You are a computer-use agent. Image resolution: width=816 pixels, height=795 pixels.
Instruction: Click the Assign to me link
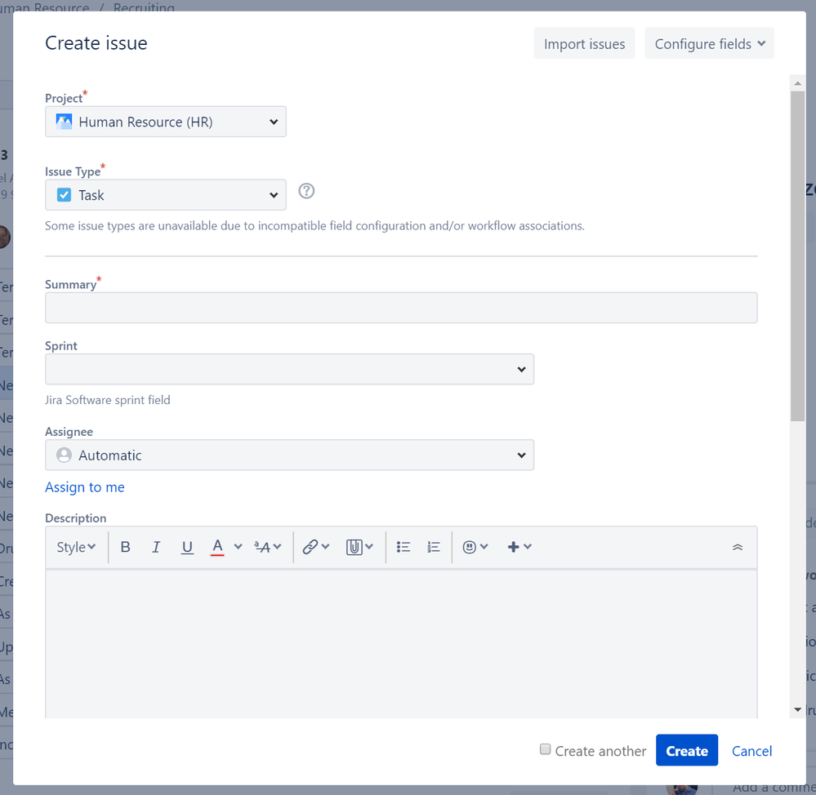pyautogui.click(x=85, y=487)
